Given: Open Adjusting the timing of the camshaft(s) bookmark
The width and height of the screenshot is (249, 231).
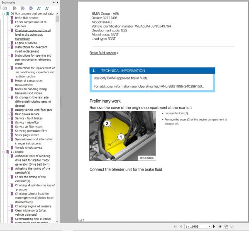Looking at the screenshot, I should tap(32, 171).
